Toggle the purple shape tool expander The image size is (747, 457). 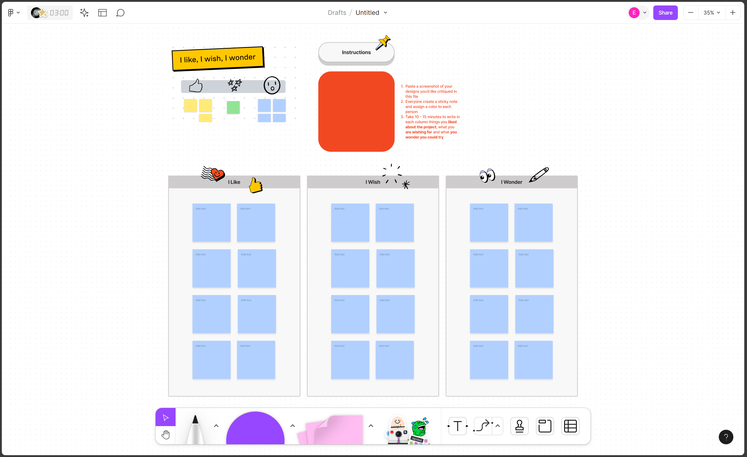[x=293, y=426]
